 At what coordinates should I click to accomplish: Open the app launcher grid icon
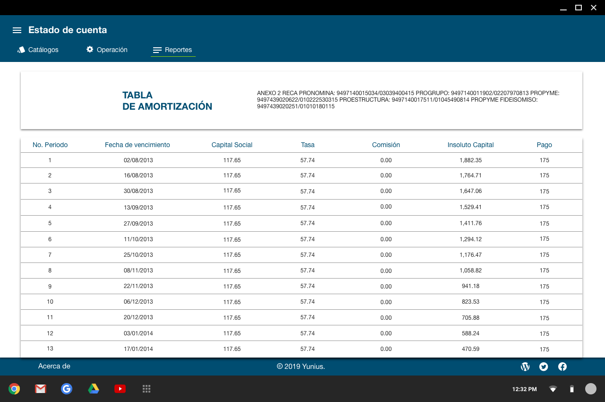pyautogui.click(x=147, y=389)
